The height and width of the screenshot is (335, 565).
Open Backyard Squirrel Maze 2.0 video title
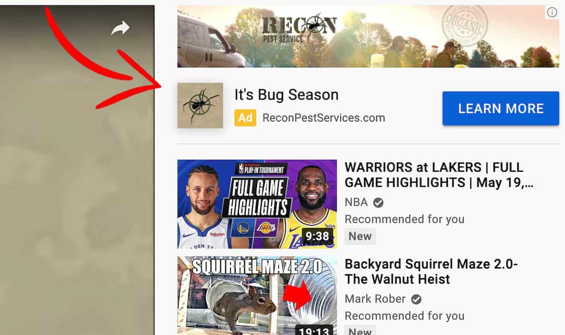pos(431,271)
